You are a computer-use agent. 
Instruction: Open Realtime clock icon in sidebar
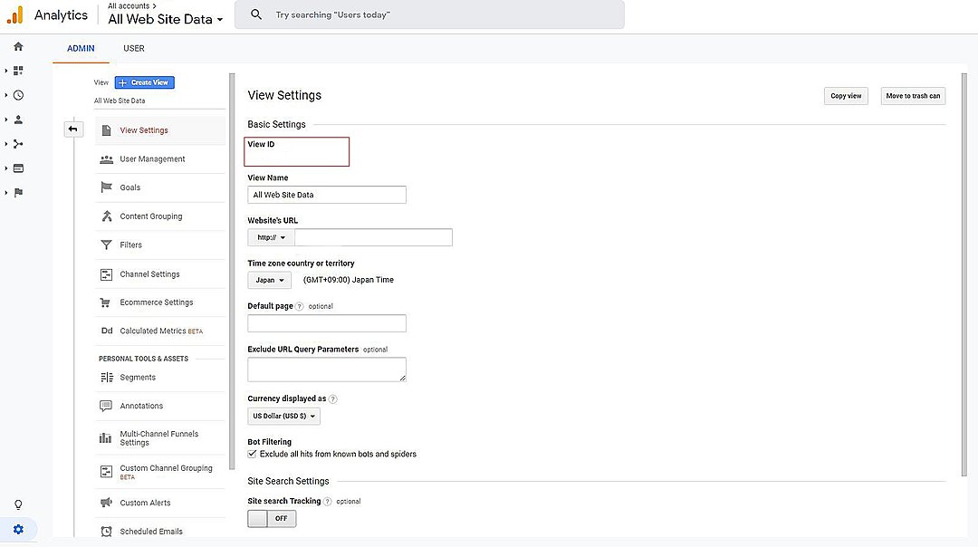pos(18,95)
